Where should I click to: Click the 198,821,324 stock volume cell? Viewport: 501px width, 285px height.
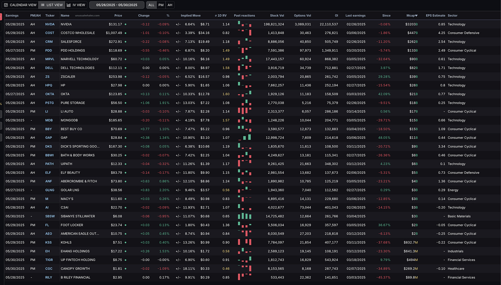click(x=274, y=24)
